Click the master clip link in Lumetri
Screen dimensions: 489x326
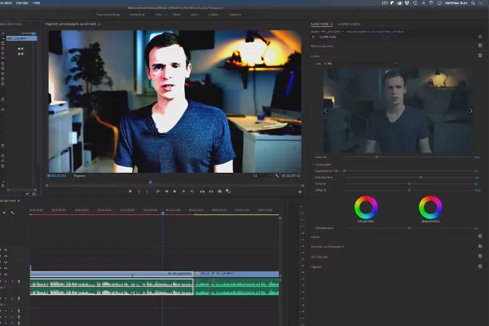pyautogui.click(x=325, y=32)
